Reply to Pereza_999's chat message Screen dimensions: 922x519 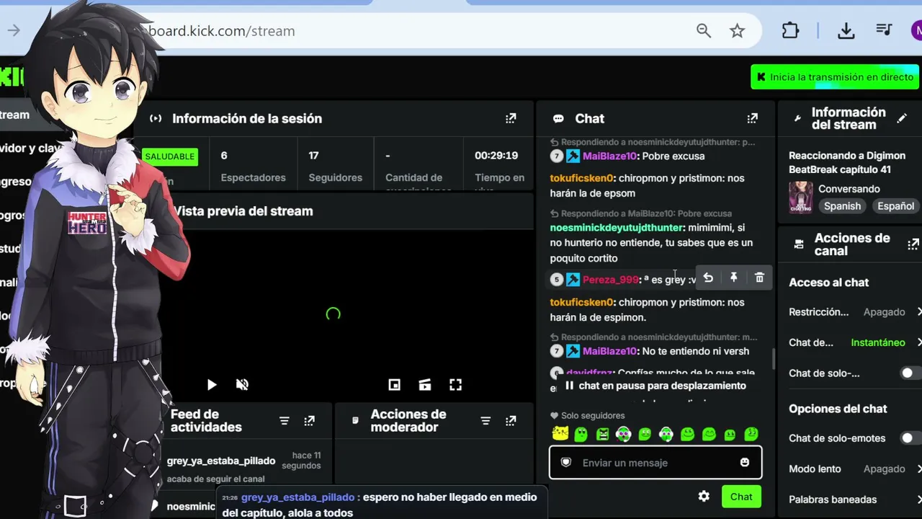pos(708,278)
